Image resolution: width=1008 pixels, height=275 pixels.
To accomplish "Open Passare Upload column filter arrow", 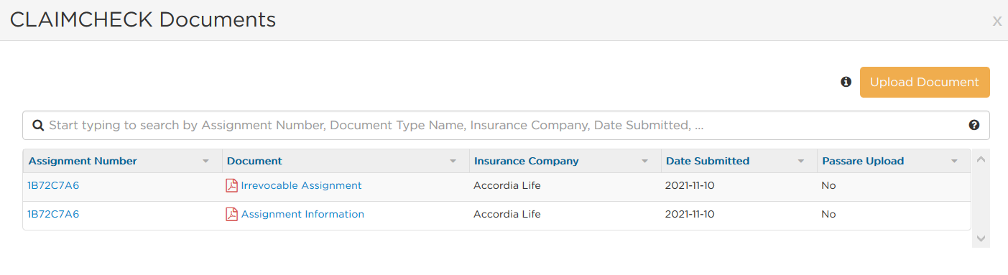I will pos(954,162).
